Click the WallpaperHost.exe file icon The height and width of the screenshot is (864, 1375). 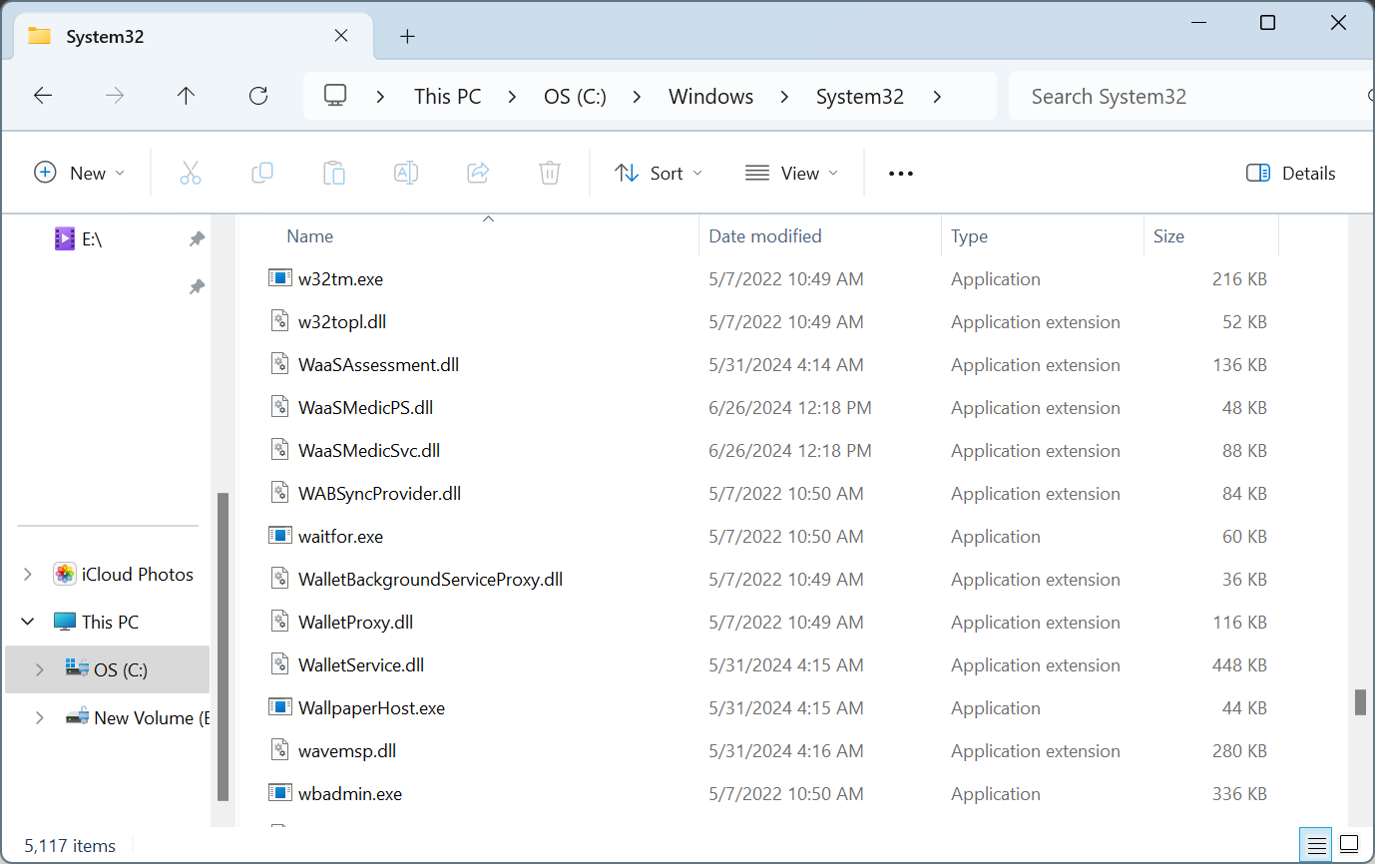point(279,707)
